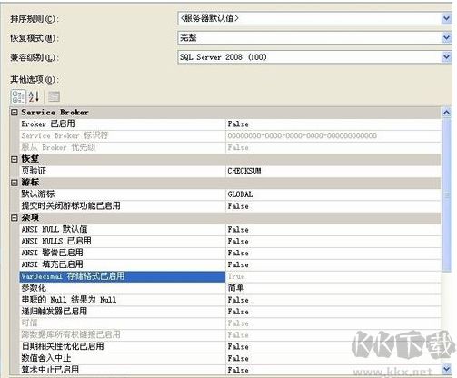Collapse the Service Broker category
This screenshot has height=378, width=457.
15,113
